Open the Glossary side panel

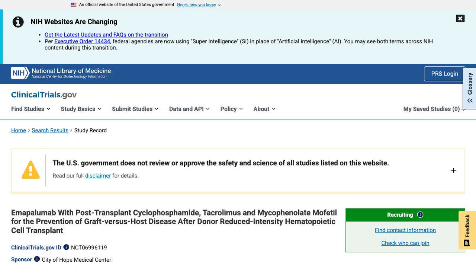(470, 88)
